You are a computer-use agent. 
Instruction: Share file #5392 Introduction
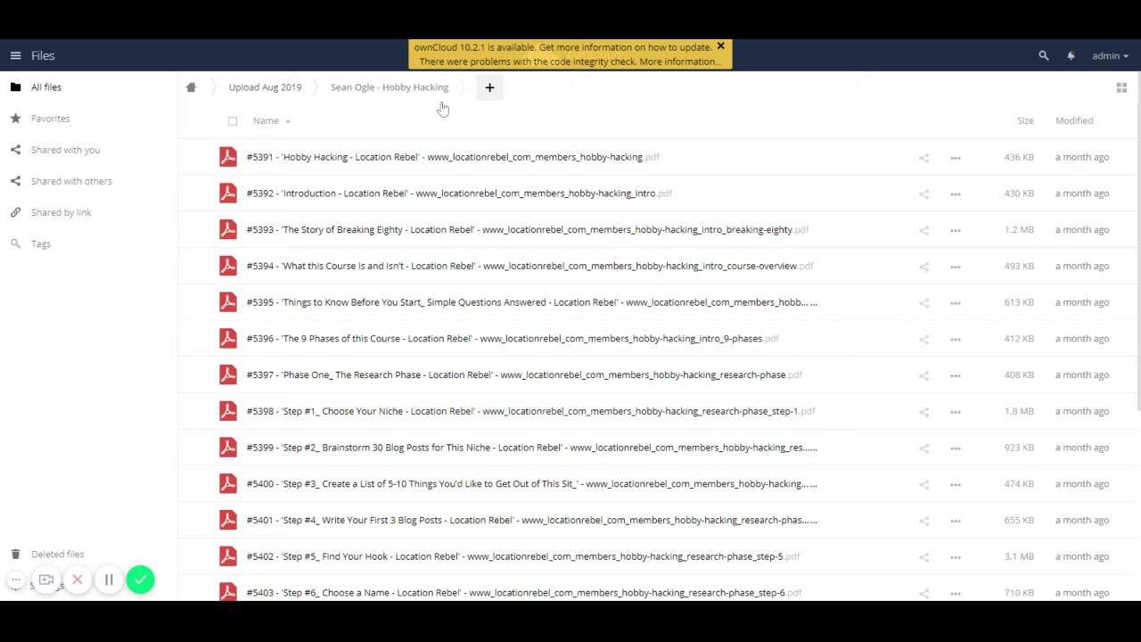click(x=924, y=193)
